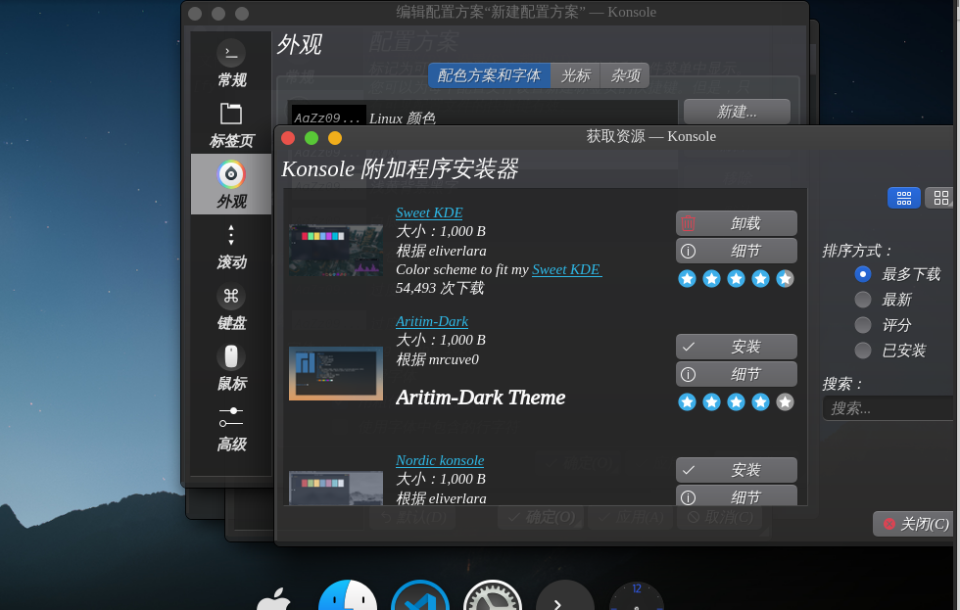Open the clock icon in the dock
960x610 pixels.
[637, 596]
